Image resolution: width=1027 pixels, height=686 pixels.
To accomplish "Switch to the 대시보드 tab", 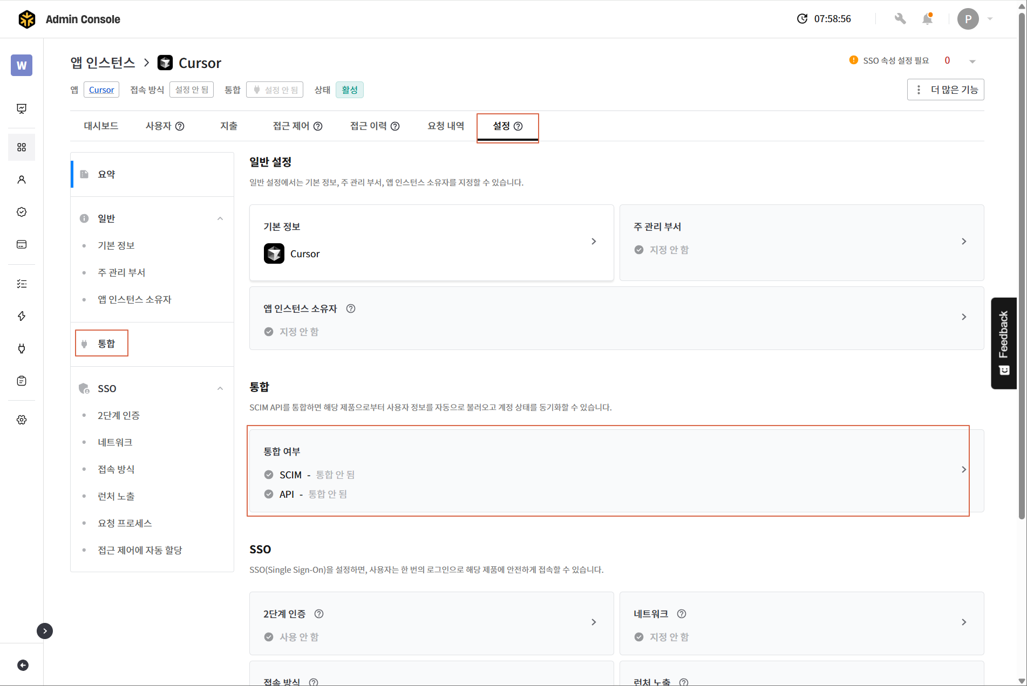I will [x=101, y=126].
